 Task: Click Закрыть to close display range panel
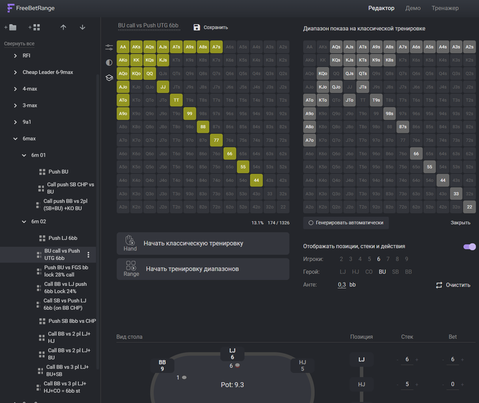[x=461, y=223]
